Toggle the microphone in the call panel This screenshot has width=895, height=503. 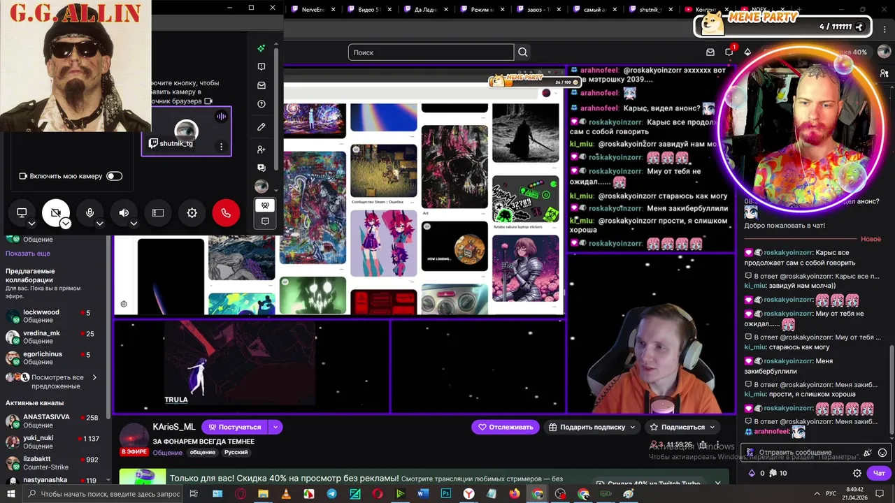point(89,212)
